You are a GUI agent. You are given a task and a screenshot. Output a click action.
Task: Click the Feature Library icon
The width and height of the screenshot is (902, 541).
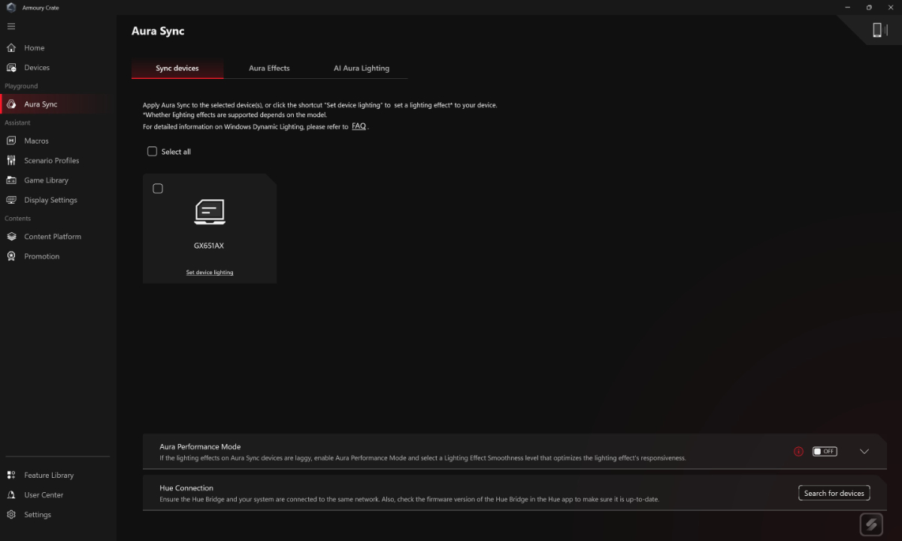coord(11,476)
